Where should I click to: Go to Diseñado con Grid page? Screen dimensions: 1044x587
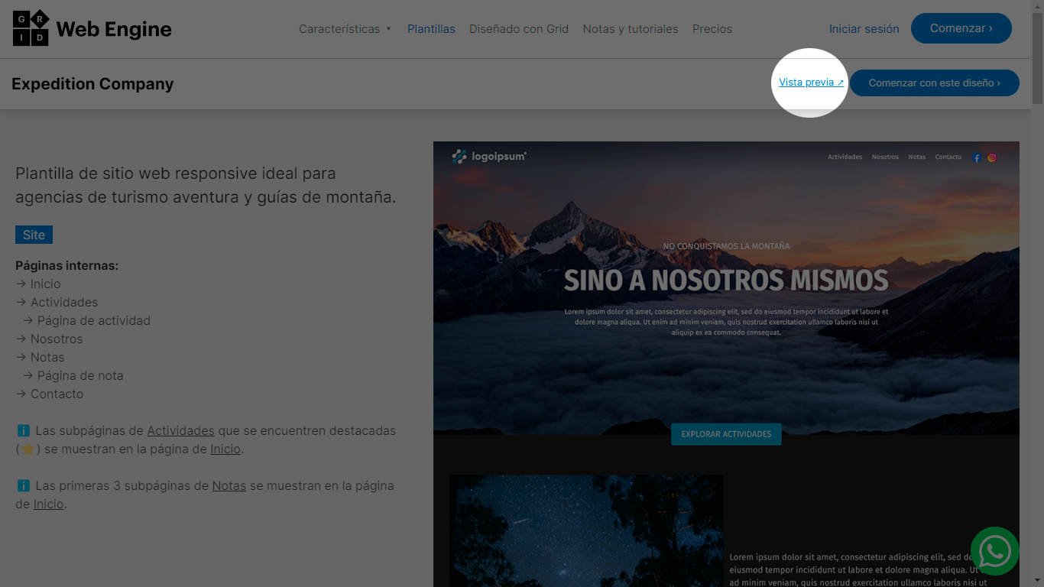pos(519,29)
